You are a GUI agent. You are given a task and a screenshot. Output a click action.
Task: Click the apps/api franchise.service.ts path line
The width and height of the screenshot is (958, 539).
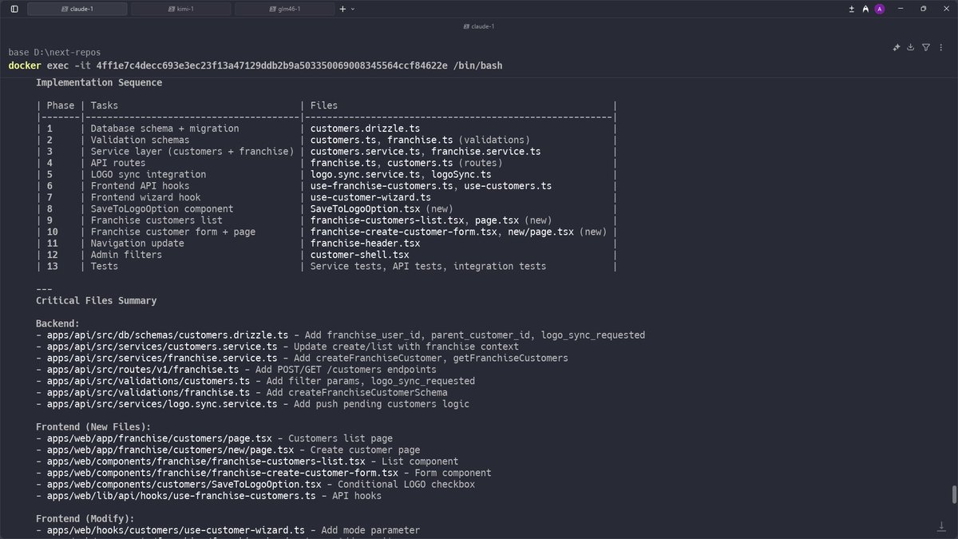pyautogui.click(x=303, y=359)
